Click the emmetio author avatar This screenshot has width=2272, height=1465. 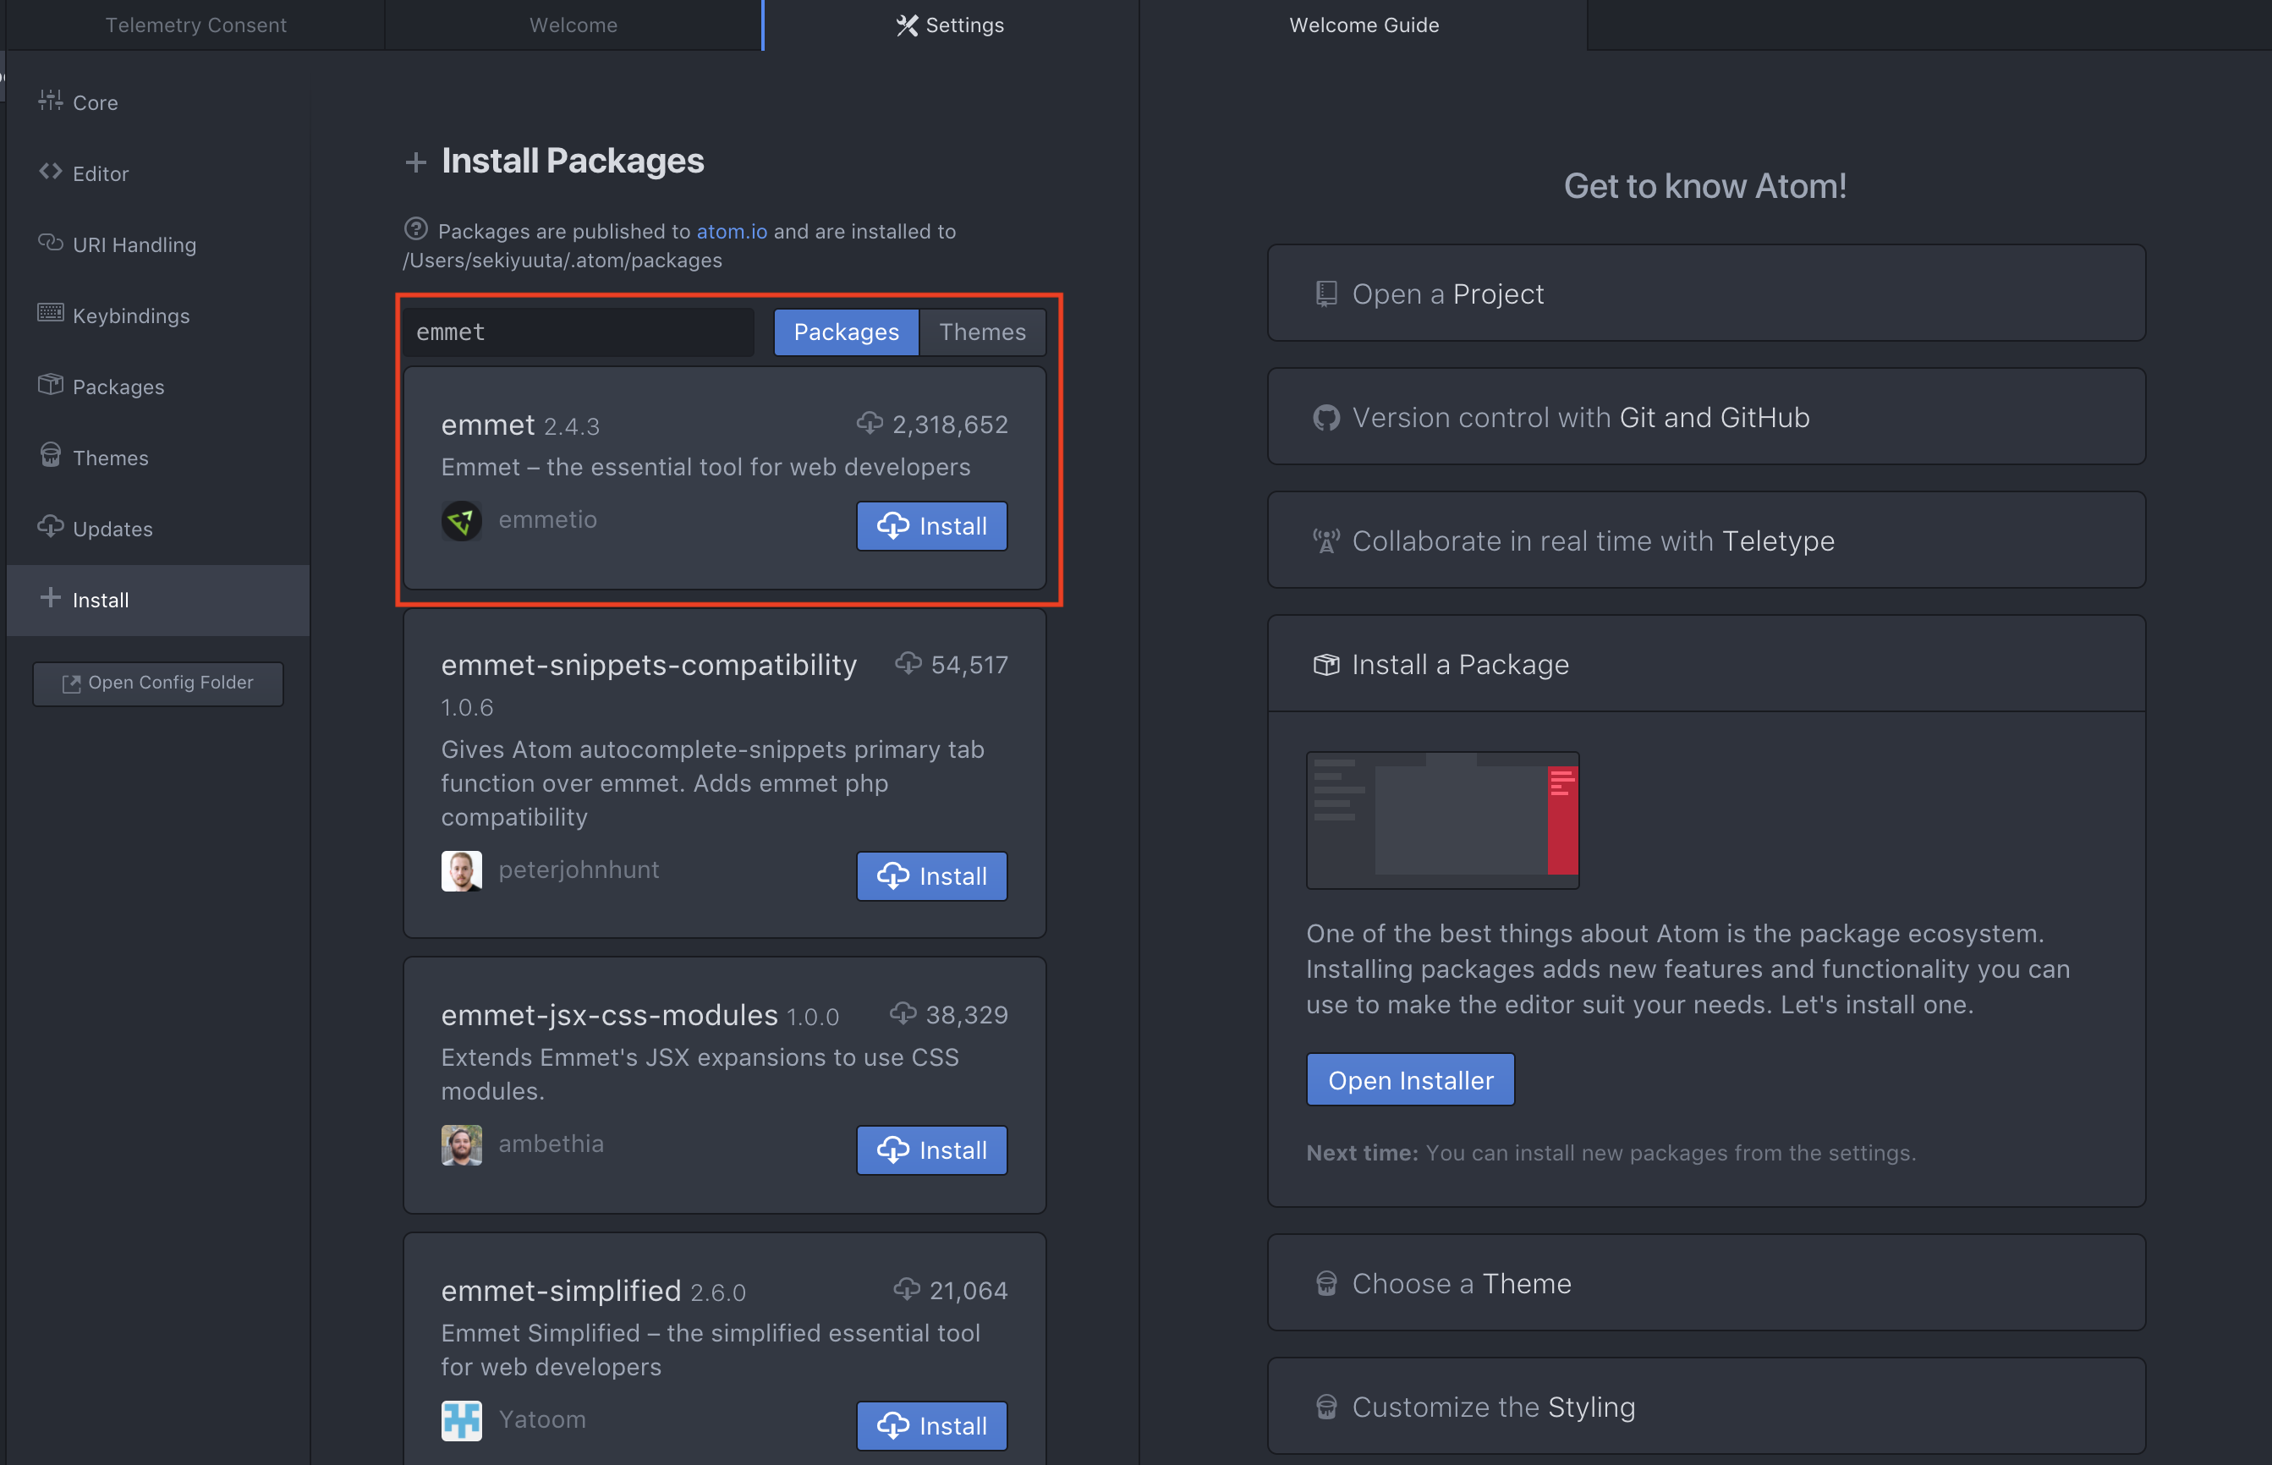[461, 521]
